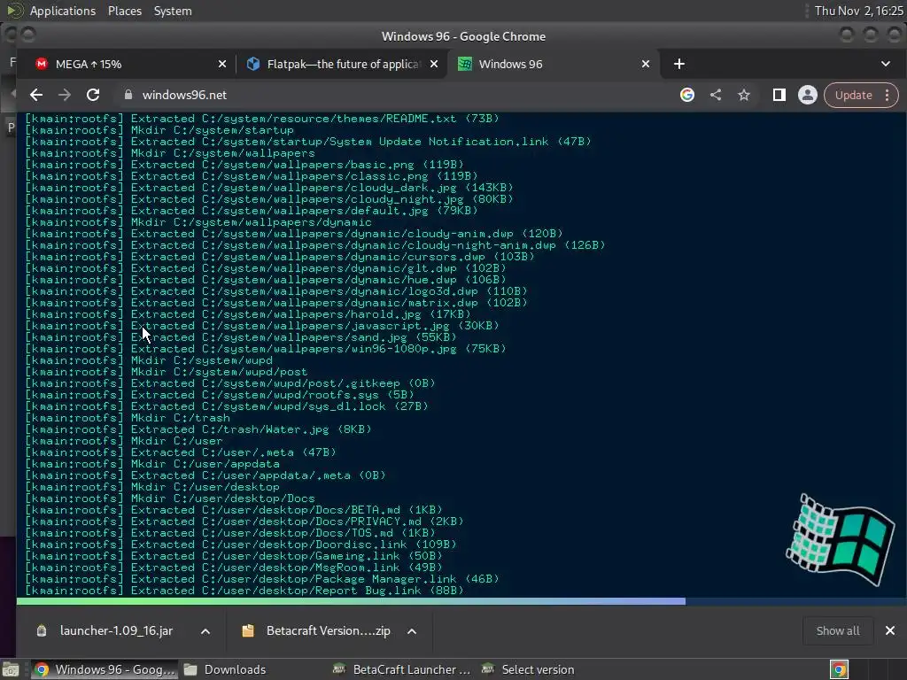Open the System menu
907x680 pixels.
click(x=173, y=11)
